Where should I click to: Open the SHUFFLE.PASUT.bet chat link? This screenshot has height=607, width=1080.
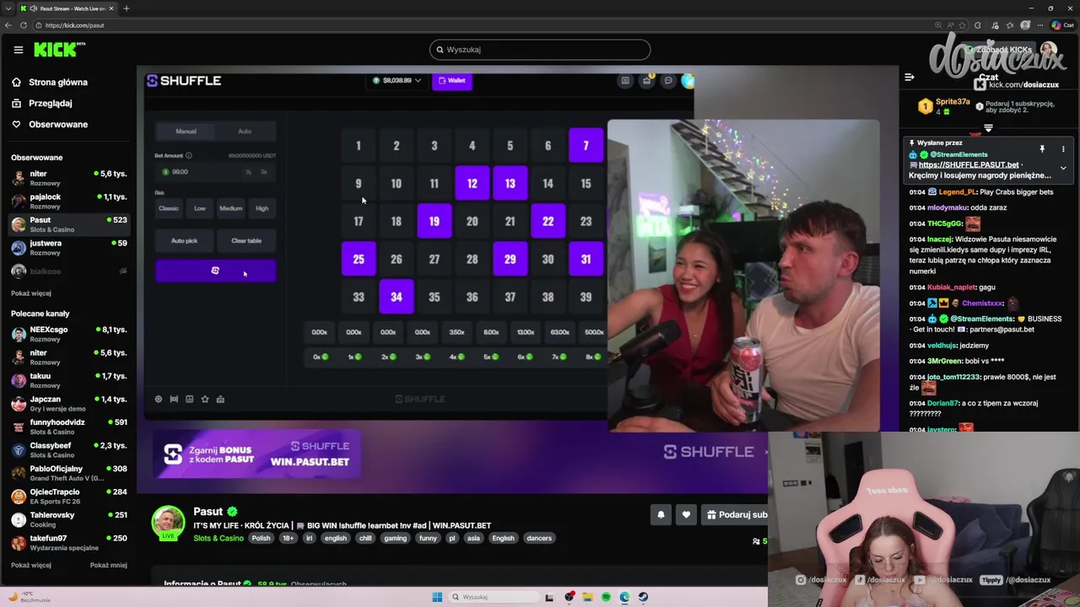(x=968, y=164)
